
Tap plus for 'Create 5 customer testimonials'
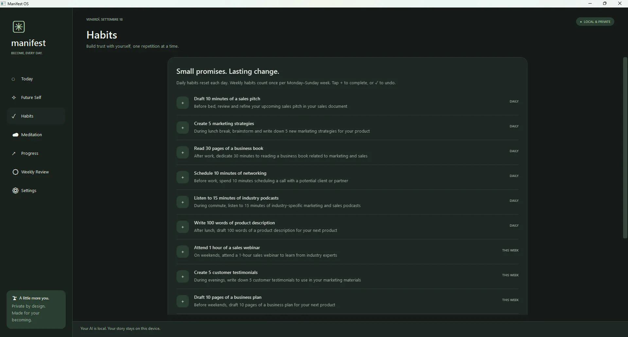[183, 276]
